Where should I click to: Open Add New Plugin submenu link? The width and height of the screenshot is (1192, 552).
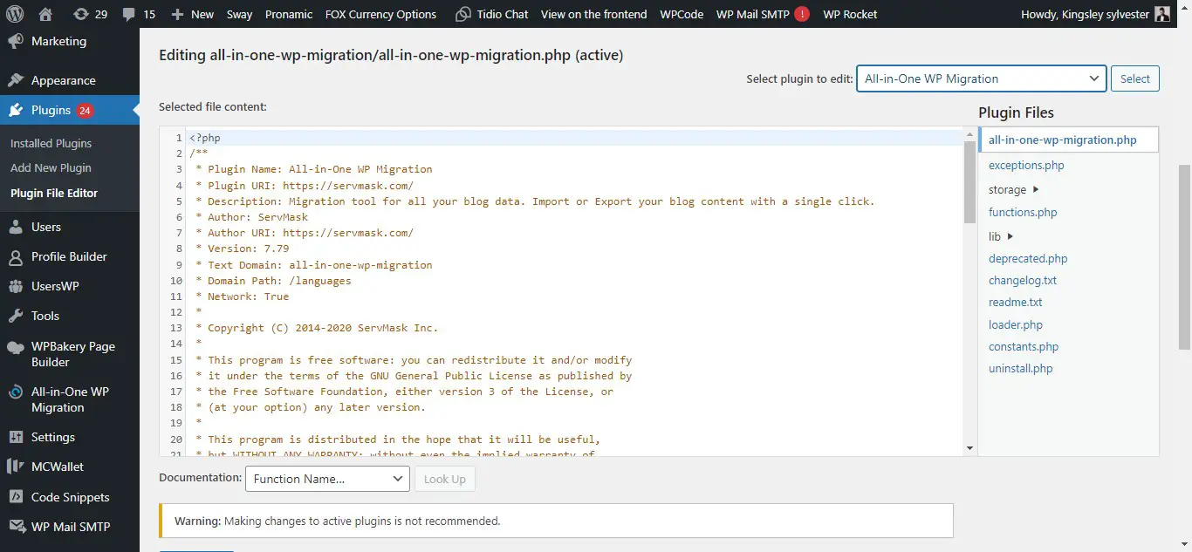pyautogui.click(x=51, y=167)
